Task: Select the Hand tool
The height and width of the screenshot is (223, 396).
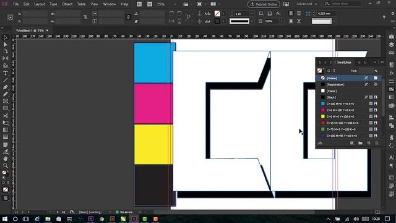Action: point(6,159)
